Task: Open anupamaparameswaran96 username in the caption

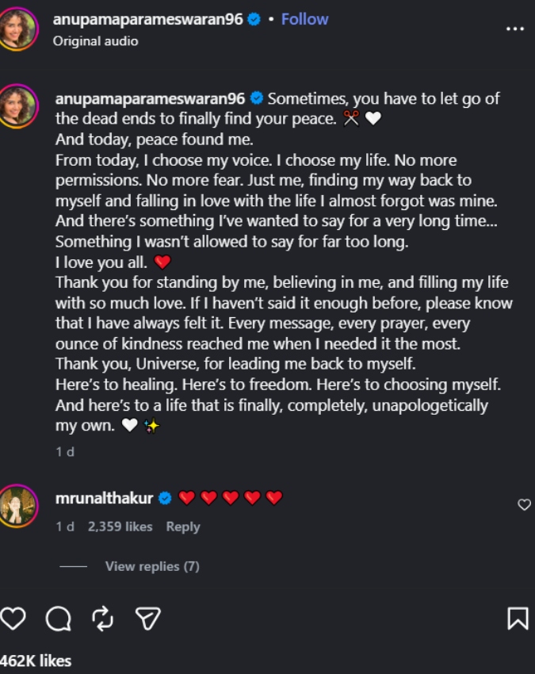Action: pos(150,98)
